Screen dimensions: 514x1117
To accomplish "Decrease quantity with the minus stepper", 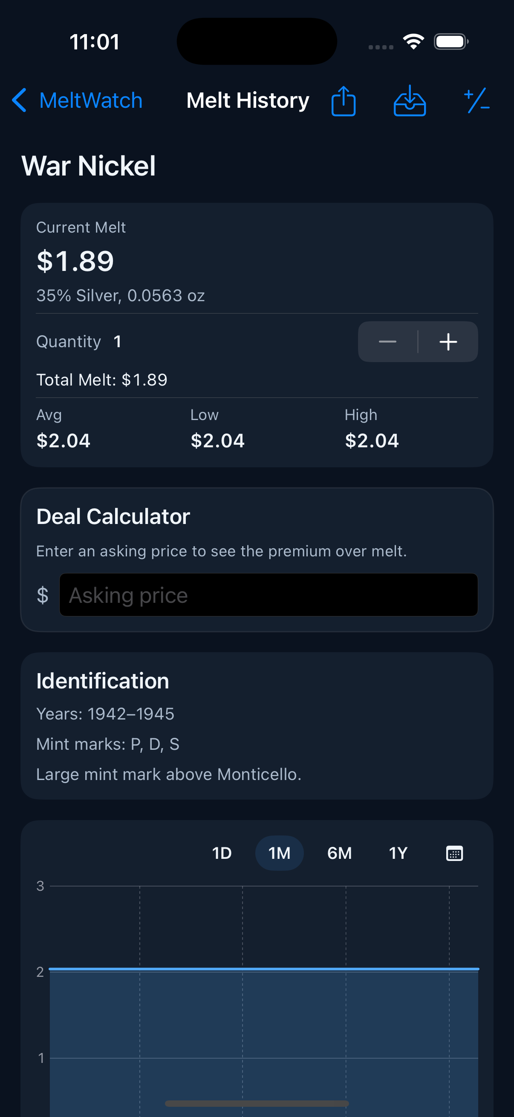I will click(x=387, y=342).
